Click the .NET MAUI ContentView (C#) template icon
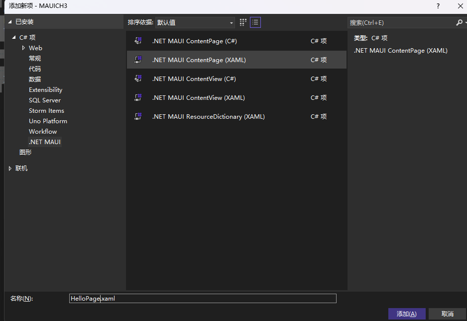The width and height of the screenshot is (467, 321). (x=138, y=79)
